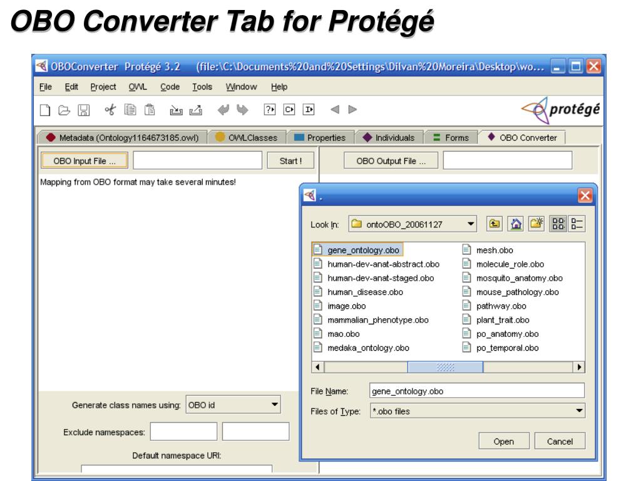Click the Archive project toolbar icon
Viewport: 641px width, 481px height.
pyautogui.click(x=176, y=110)
